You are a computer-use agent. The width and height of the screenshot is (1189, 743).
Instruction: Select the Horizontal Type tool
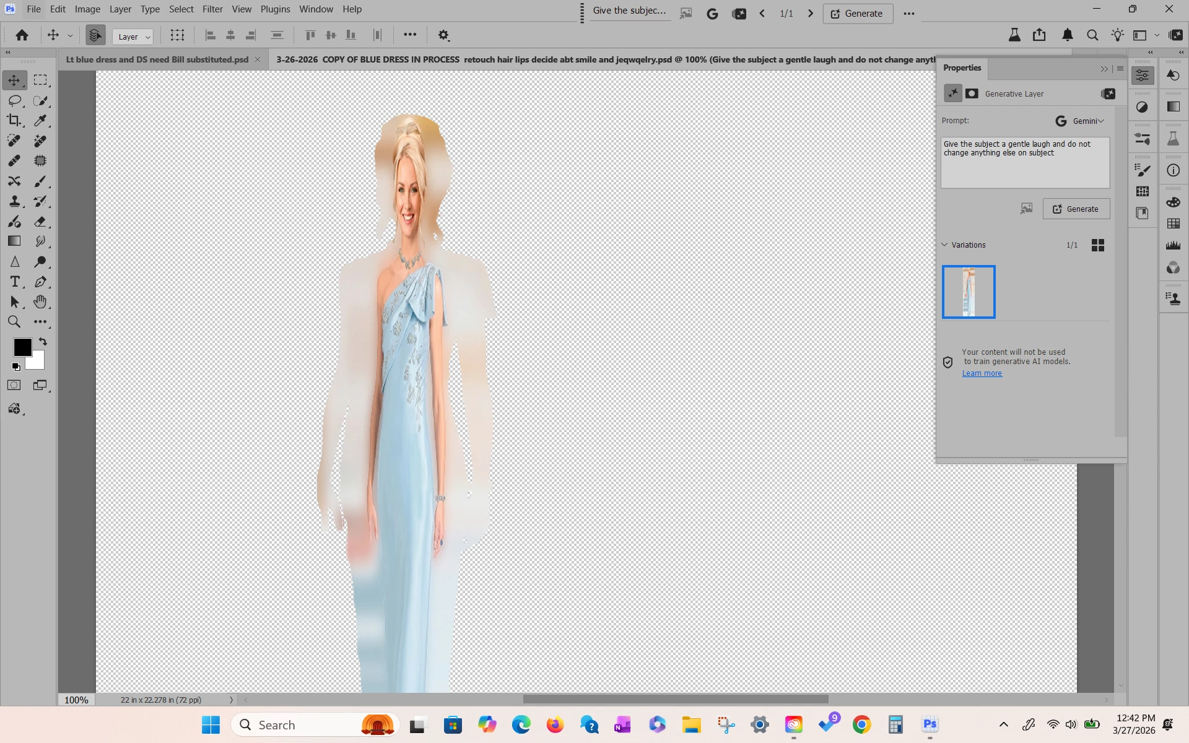click(x=14, y=282)
